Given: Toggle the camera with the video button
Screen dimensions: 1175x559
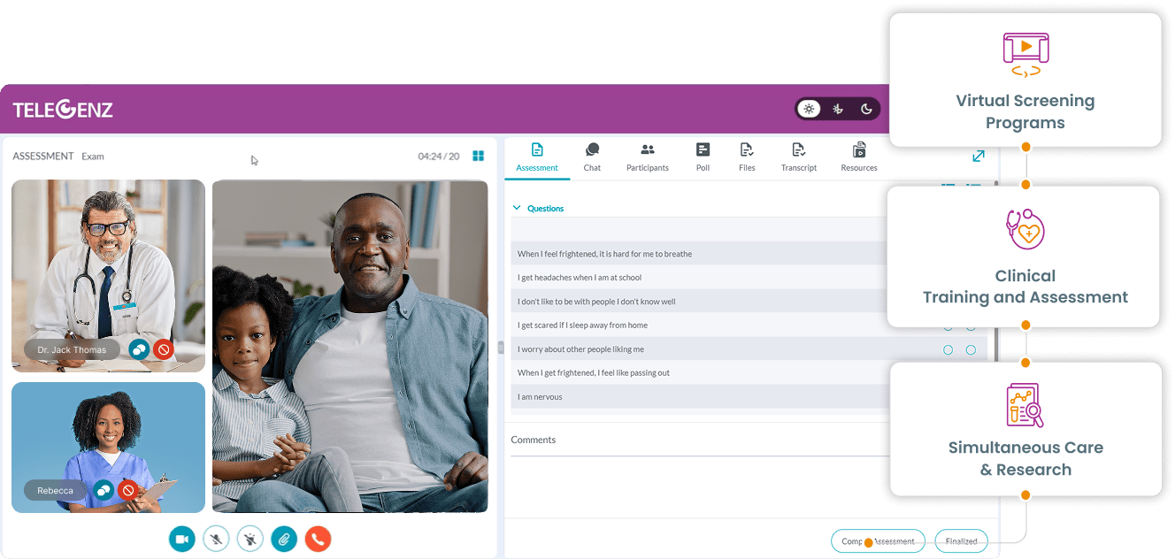Looking at the screenshot, I should 182,539.
